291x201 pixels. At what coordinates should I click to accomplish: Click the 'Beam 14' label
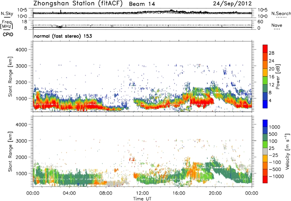[142, 4]
